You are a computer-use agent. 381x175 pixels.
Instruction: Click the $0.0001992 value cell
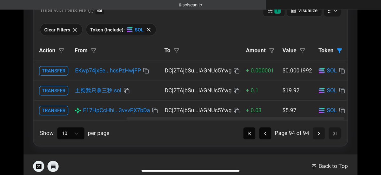point(297,71)
